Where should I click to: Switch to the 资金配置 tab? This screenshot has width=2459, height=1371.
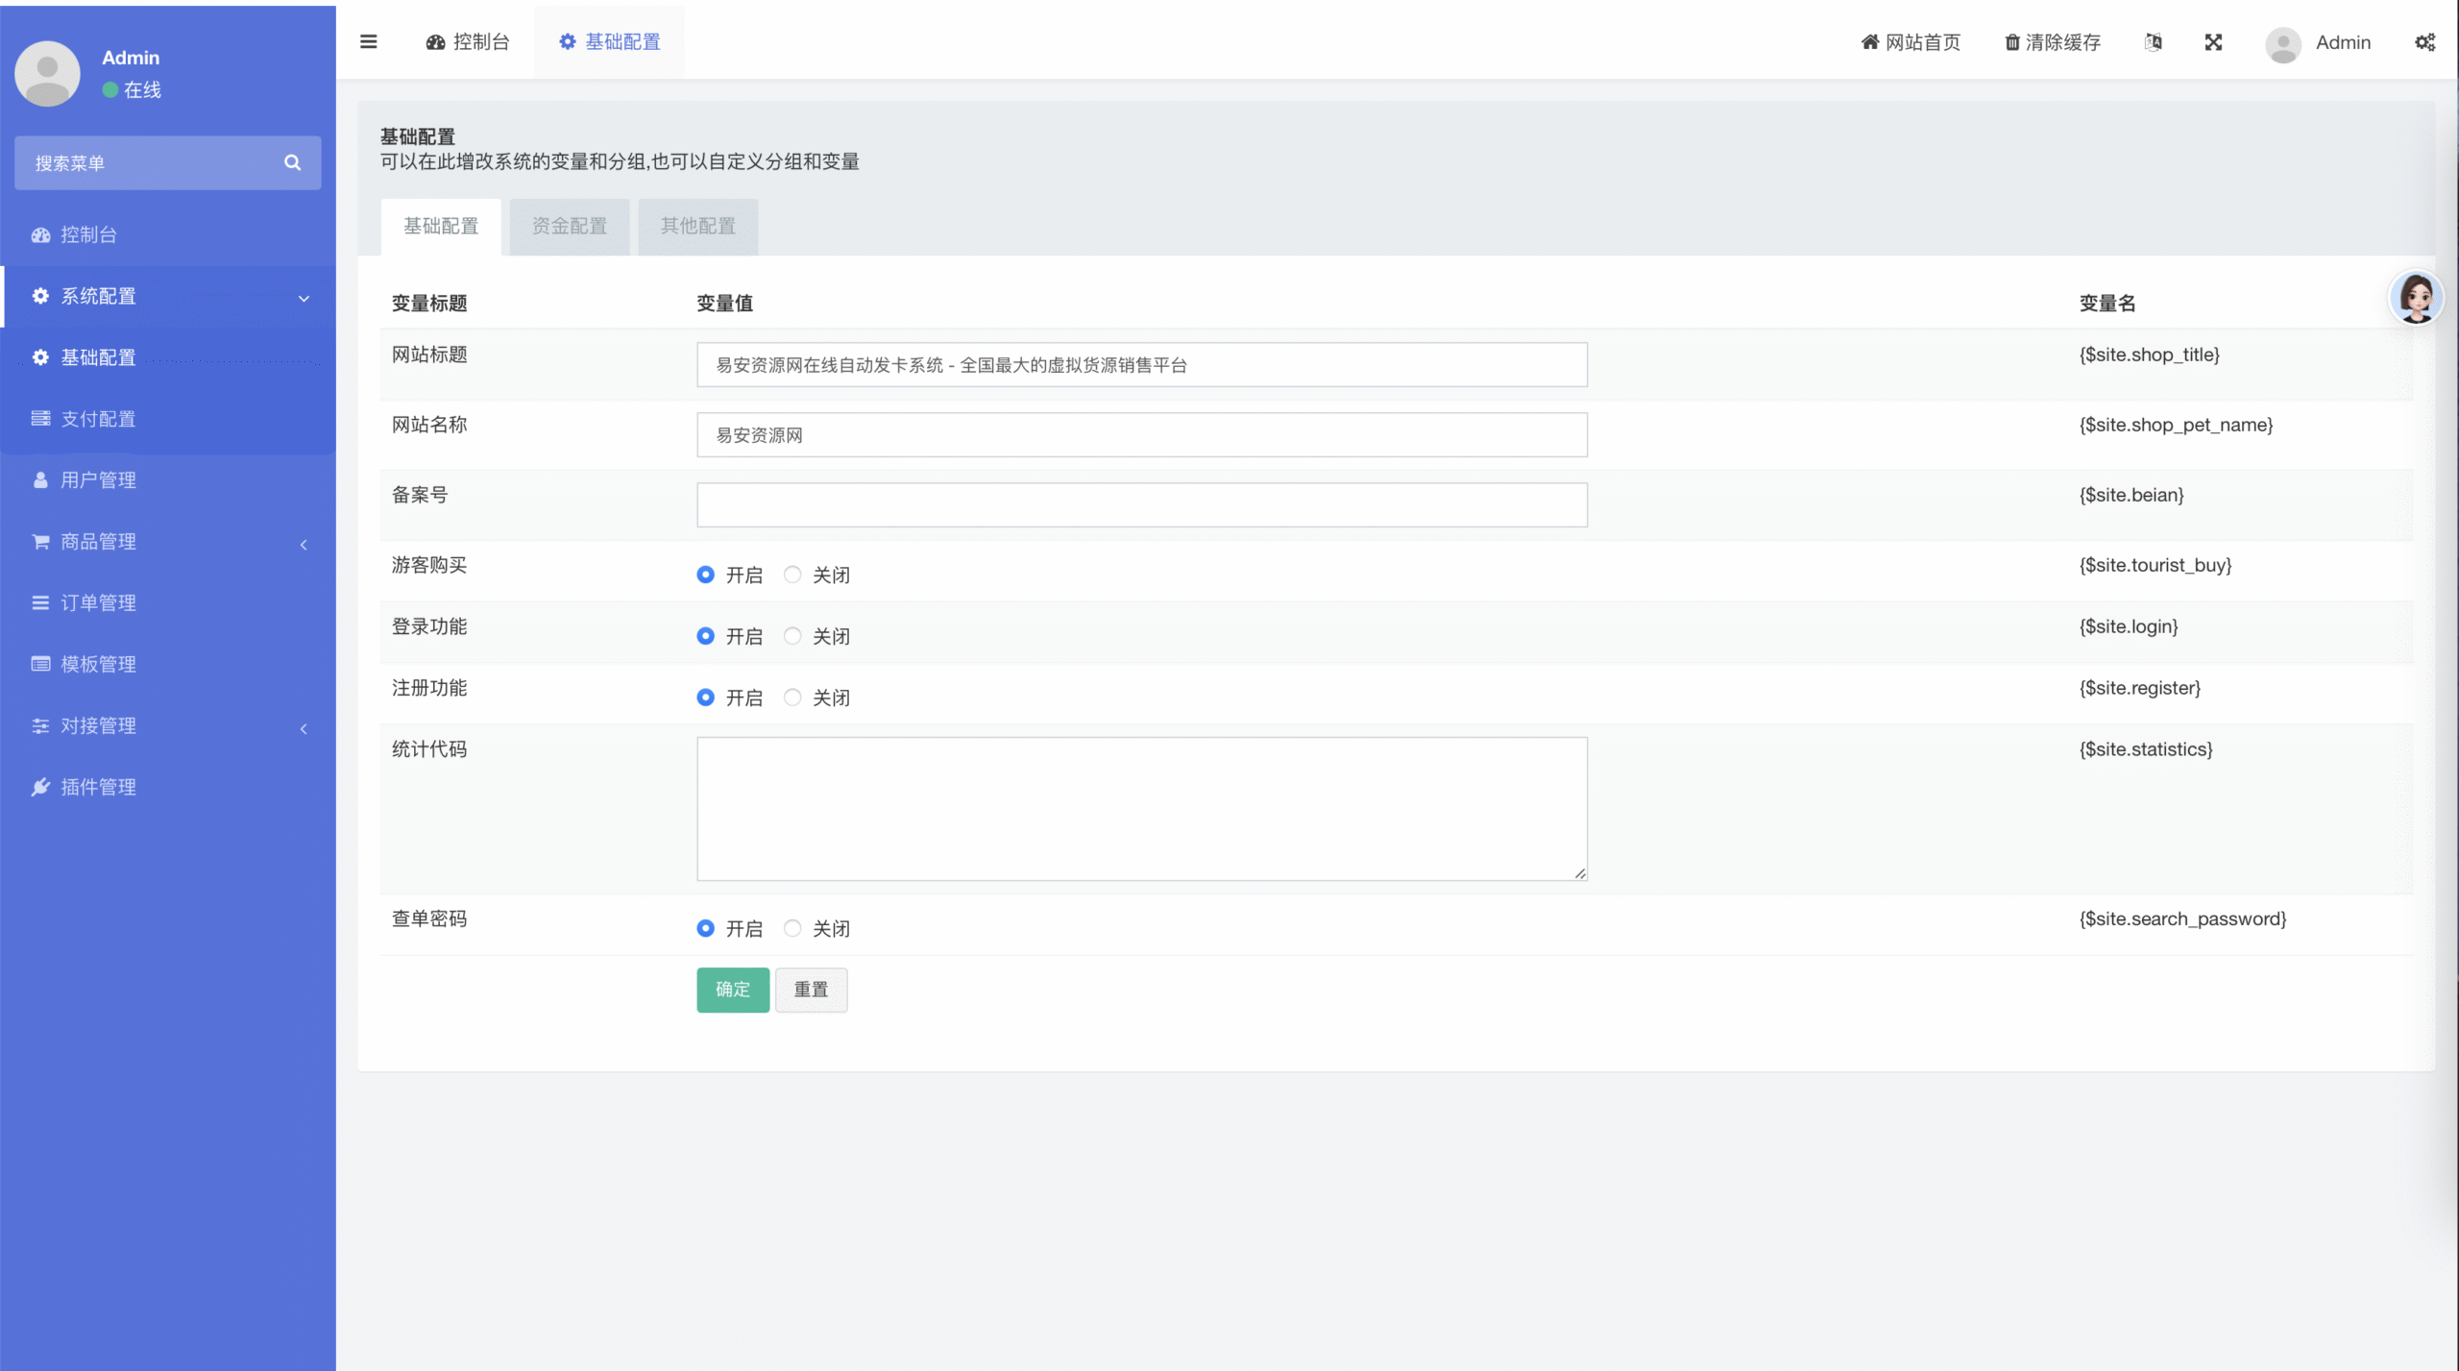tap(569, 226)
